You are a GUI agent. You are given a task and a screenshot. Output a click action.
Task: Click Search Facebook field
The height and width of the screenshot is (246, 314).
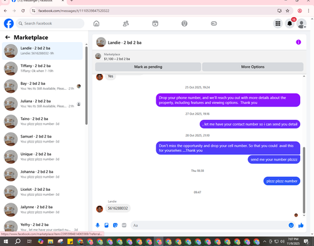pyautogui.click(x=50, y=23)
